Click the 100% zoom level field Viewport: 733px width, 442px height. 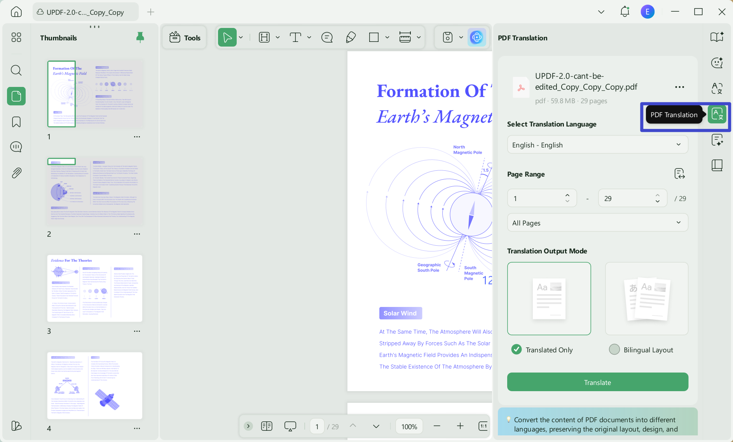click(409, 426)
